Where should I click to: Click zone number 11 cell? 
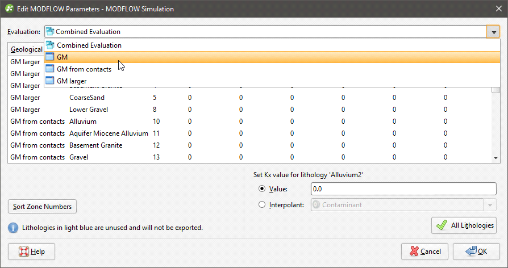pos(156,133)
